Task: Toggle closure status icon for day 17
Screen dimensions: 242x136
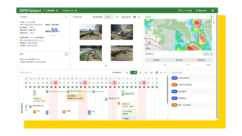Action: click(x=55, y=87)
